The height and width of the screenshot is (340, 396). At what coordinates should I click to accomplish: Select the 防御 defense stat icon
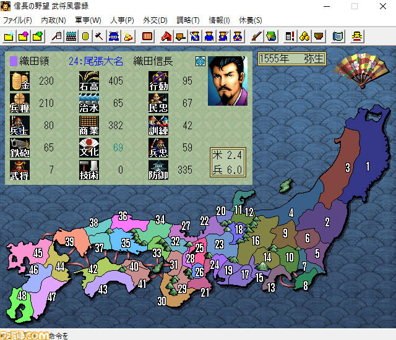click(158, 169)
